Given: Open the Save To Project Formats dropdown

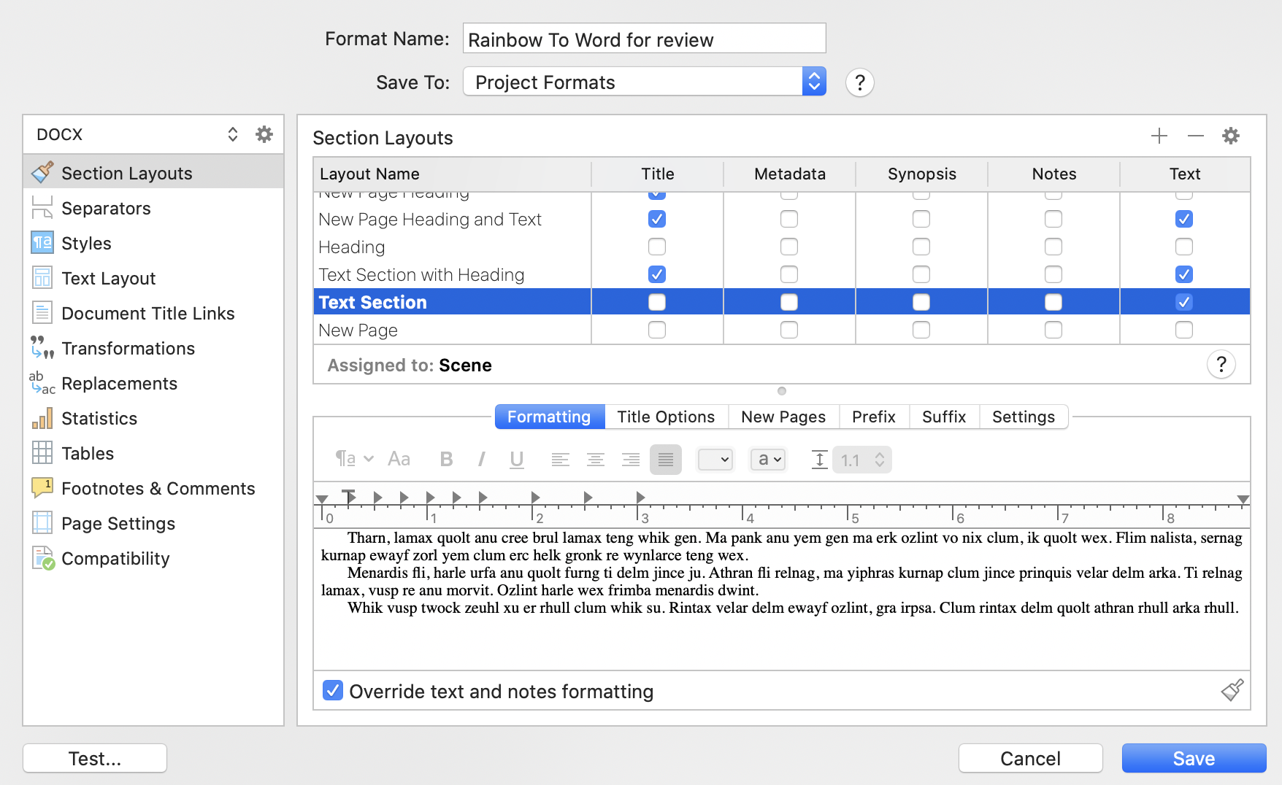Looking at the screenshot, I should (645, 82).
